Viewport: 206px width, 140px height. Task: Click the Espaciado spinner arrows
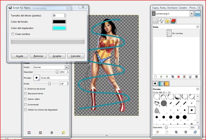coord(199,127)
